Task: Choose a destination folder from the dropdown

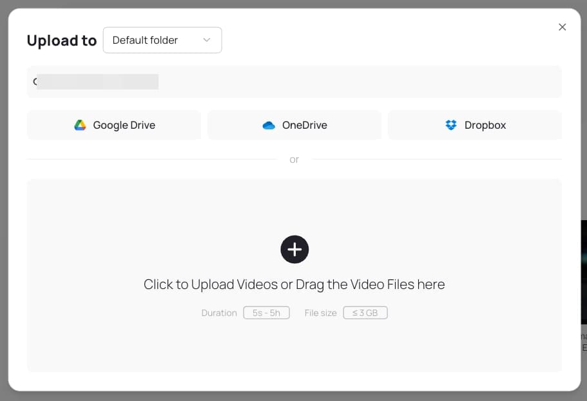Action: tap(162, 40)
